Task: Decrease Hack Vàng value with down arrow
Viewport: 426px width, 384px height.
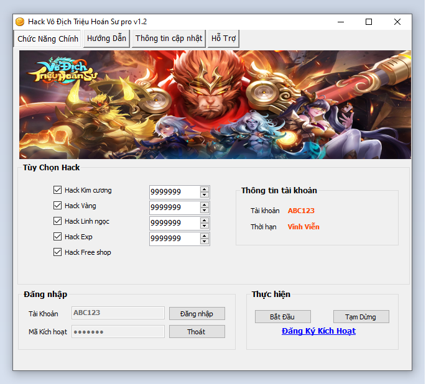Action: pos(205,210)
